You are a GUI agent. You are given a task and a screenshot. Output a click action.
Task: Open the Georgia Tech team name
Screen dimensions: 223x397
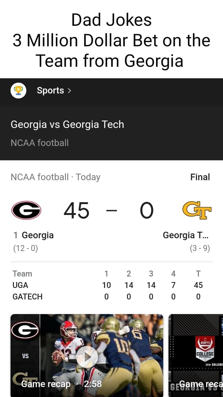[x=186, y=235]
